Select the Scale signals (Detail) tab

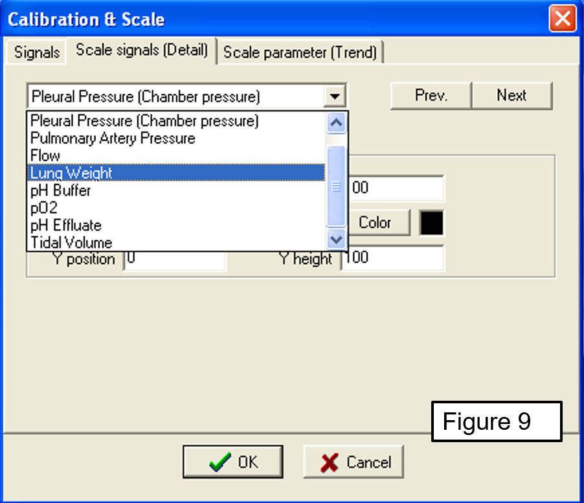click(142, 51)
